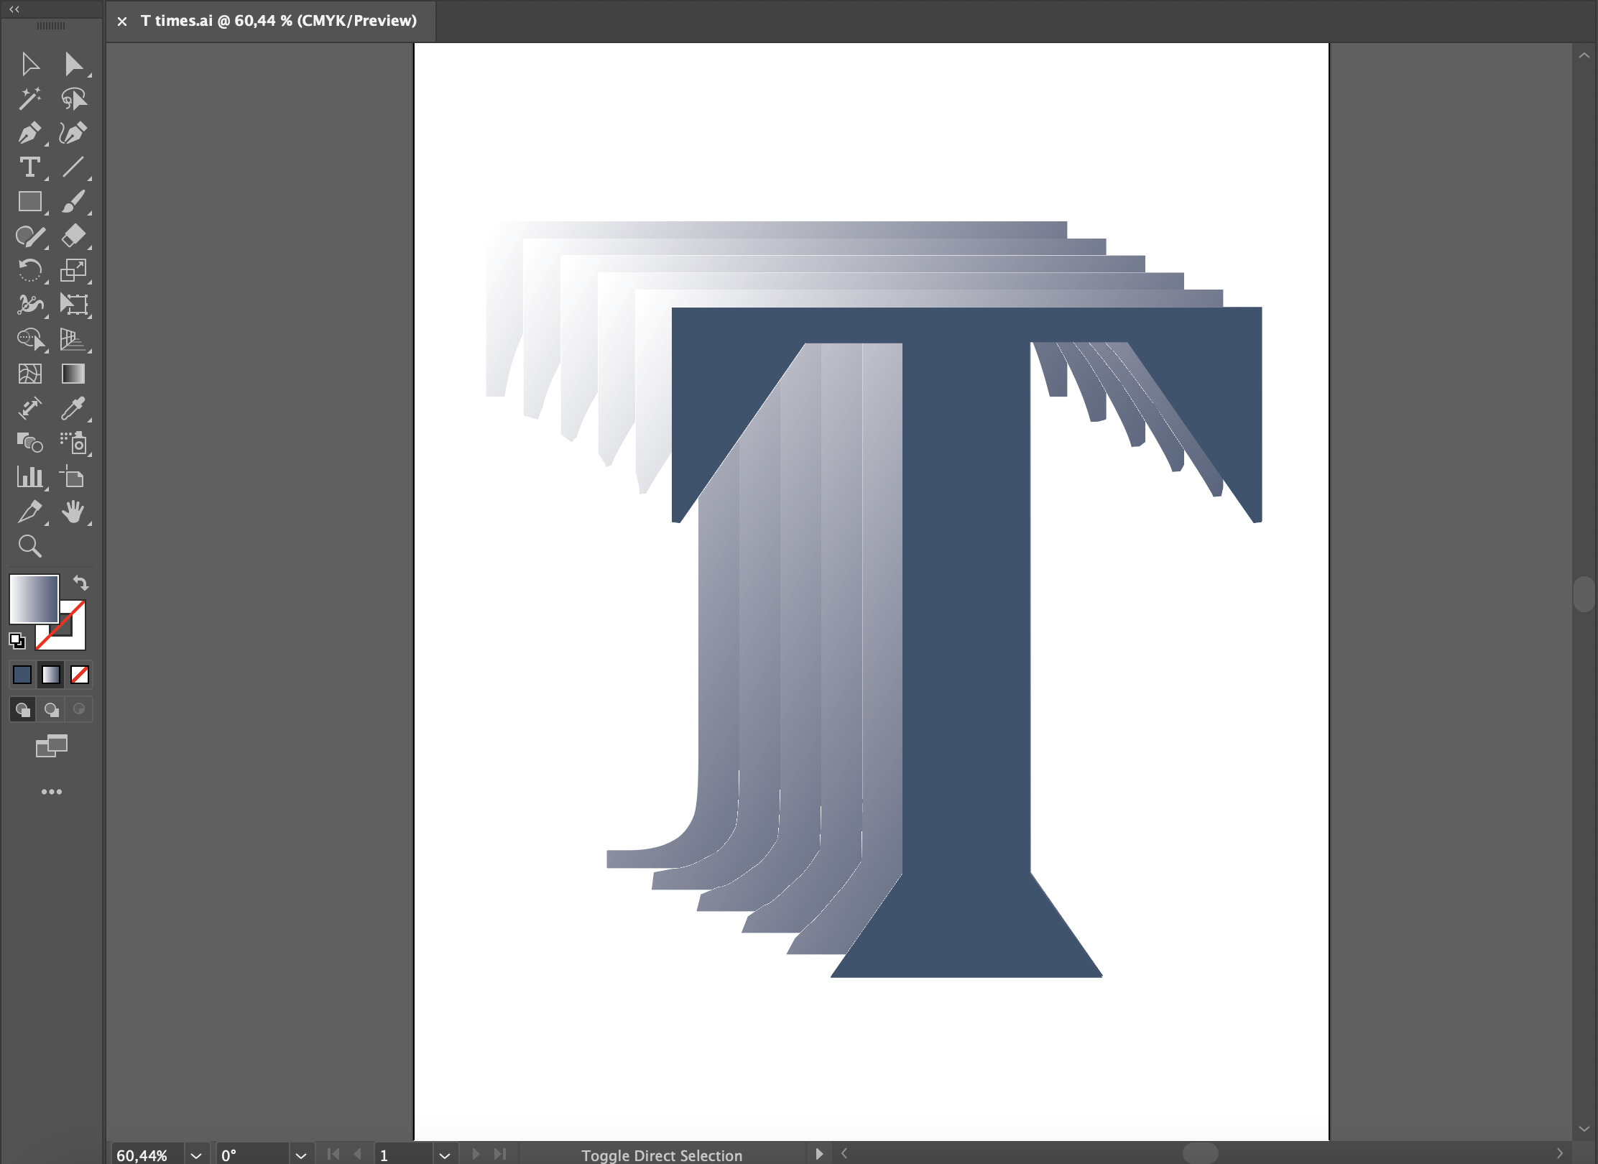Open the status bar options arrow
1598x1164 pixels.
pyautogui.click(x=818, y=1154)
